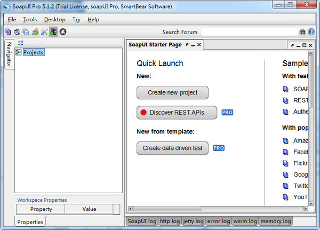This screenshot has width=320, height=230.
Task: Click the Create data driven test button
Action: pos(172,148)
